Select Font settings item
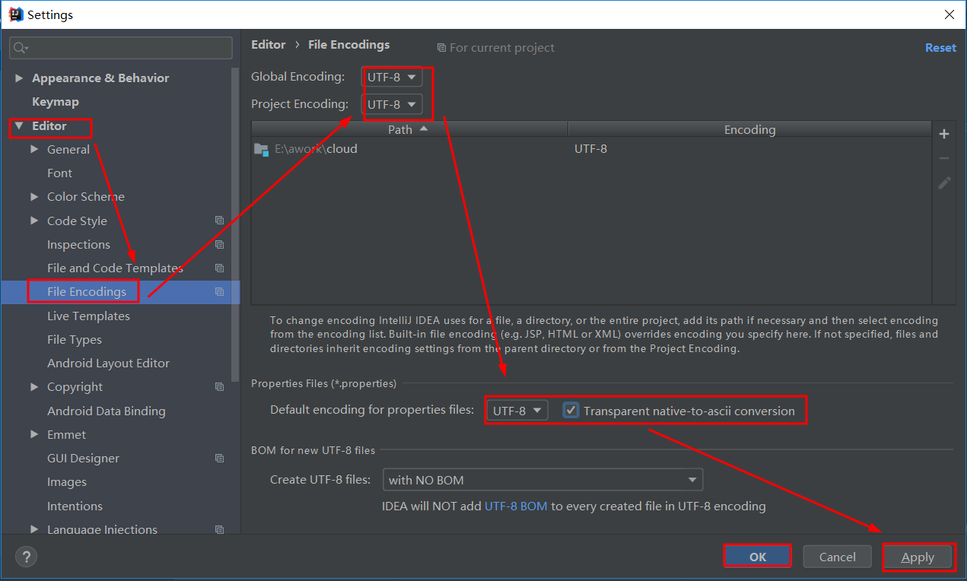Screen dimensions: 967x581 coord(59,173)
